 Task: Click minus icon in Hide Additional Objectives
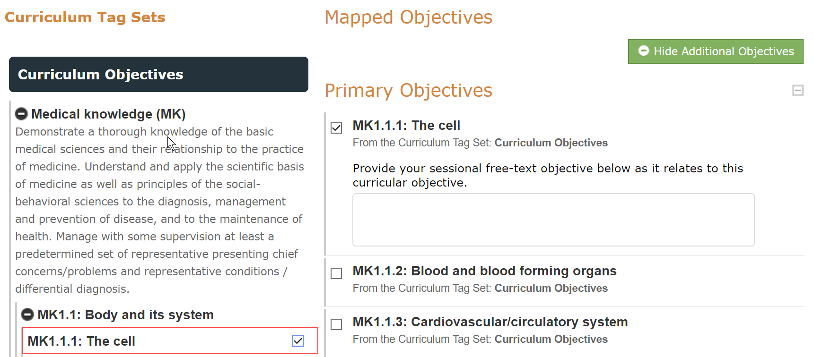click(643, 51)
